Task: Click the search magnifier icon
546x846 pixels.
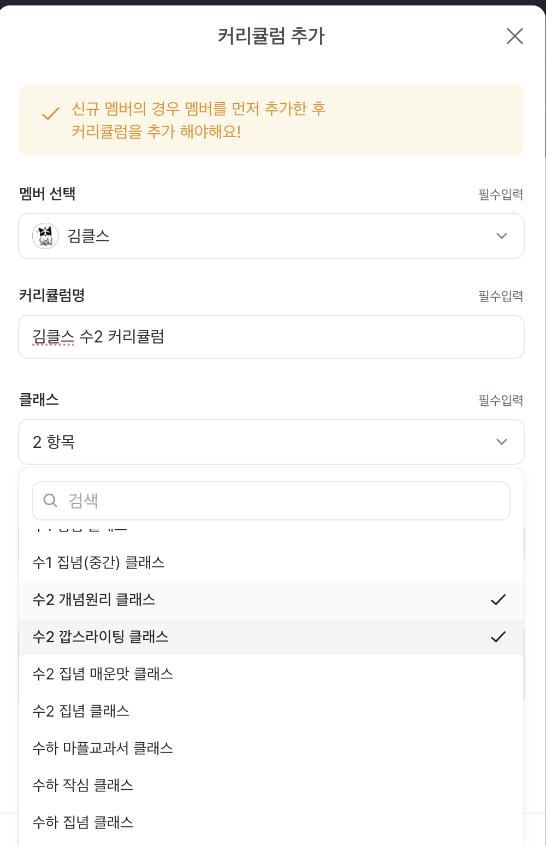Action: click(50, 500)
